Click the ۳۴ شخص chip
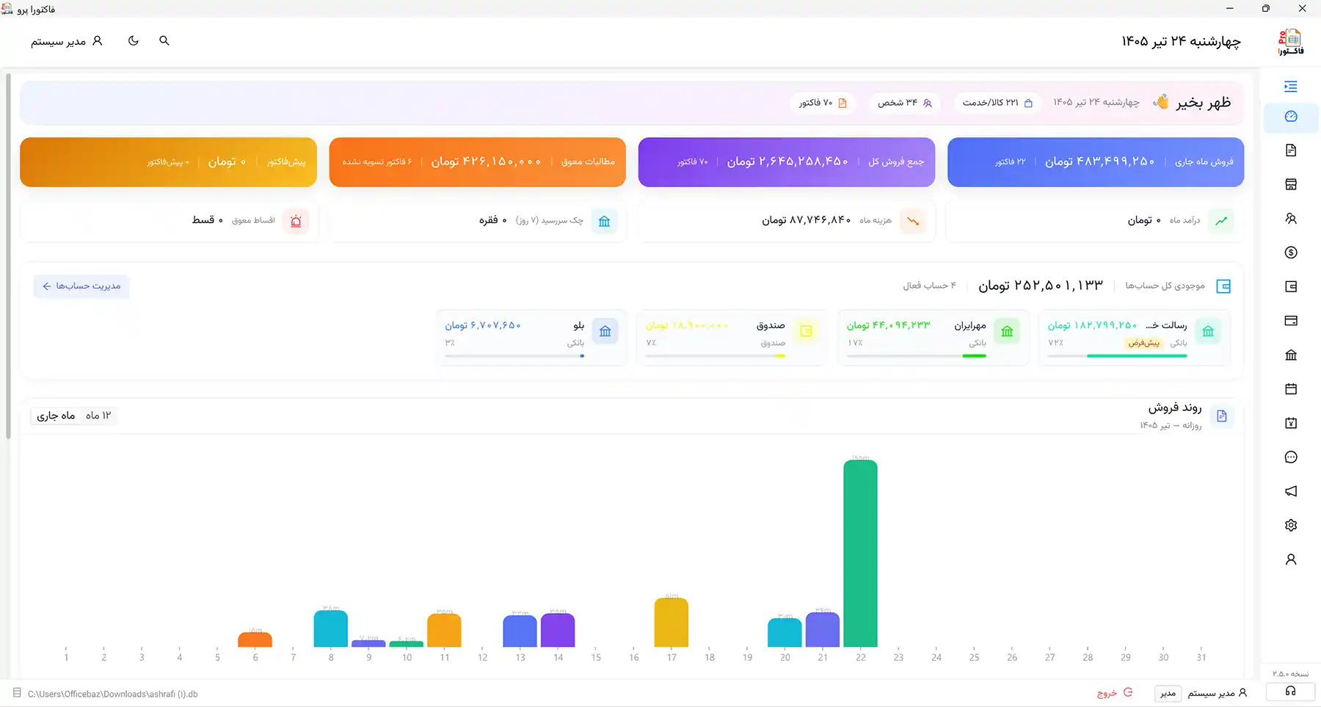 [x=904, y=103]
